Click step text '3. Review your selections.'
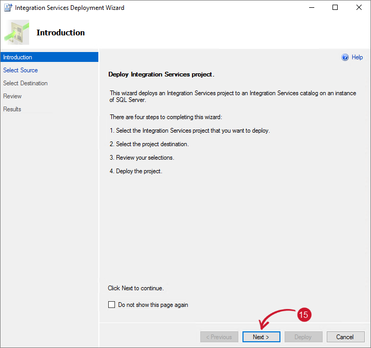 click(x=142, y=158)
